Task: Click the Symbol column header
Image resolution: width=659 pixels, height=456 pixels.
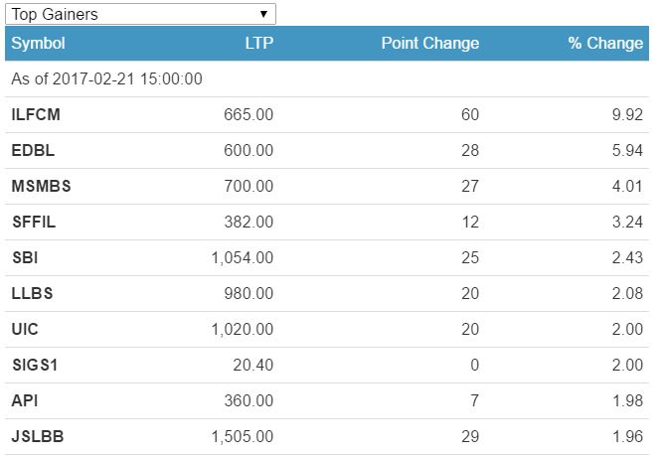Action: (39, 44)
